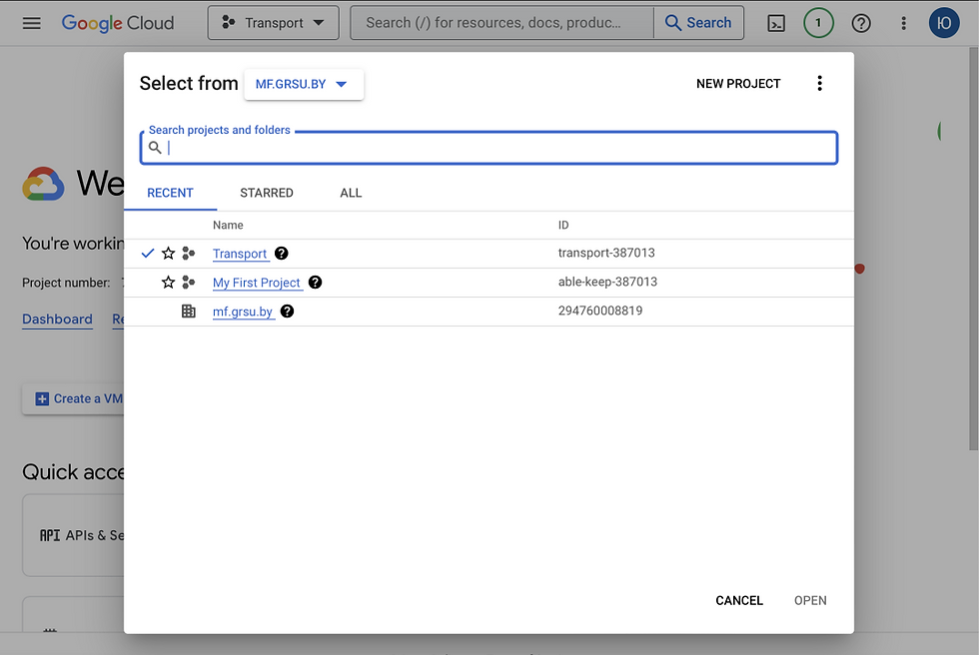979x655 pixels.
Task: Click Create a VM button behind dialog
Action: [73, 398]
